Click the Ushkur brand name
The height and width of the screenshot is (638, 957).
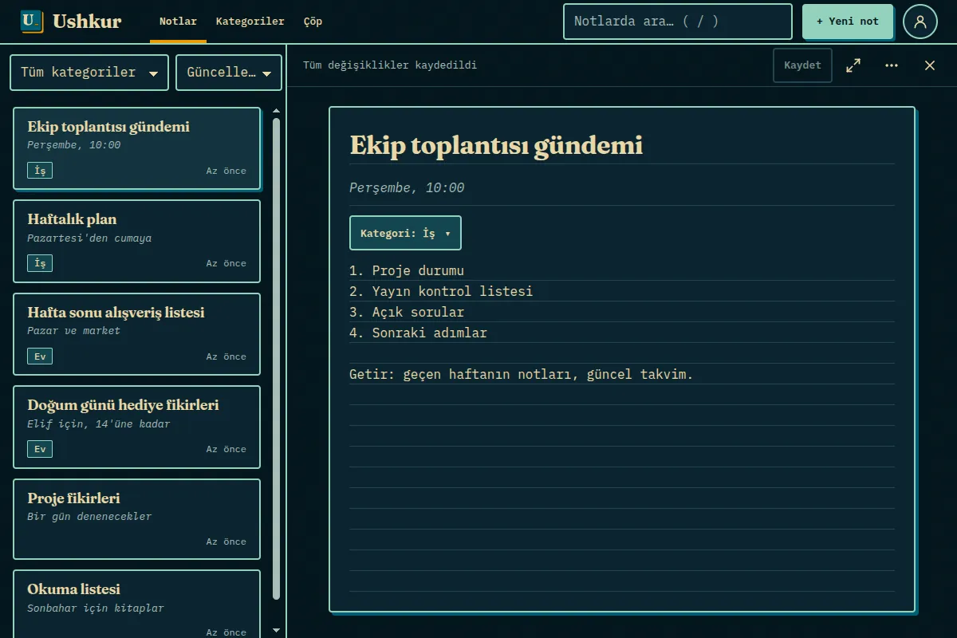[87, 22]
